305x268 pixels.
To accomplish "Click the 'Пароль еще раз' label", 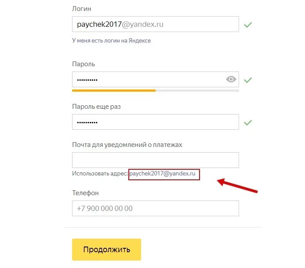I will (96, 107).
